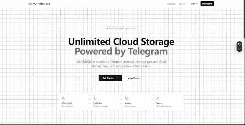The height and width of the screenshot is (125, 245).
Task: Click the cloud icon on the Unlimited card
Action: tap(64, 98)
